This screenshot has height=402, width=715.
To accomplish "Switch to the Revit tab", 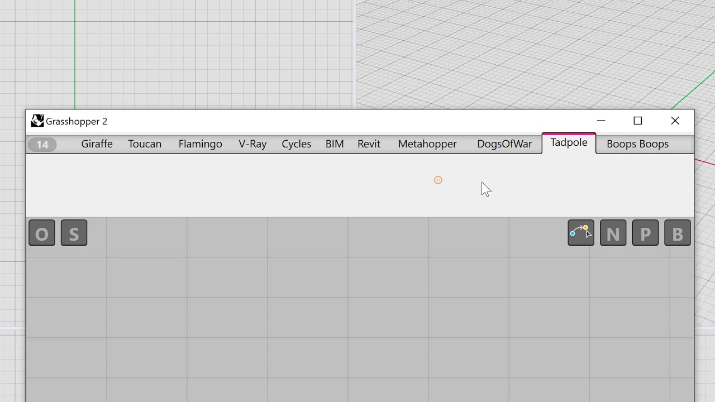I will (x=369, y=144).
